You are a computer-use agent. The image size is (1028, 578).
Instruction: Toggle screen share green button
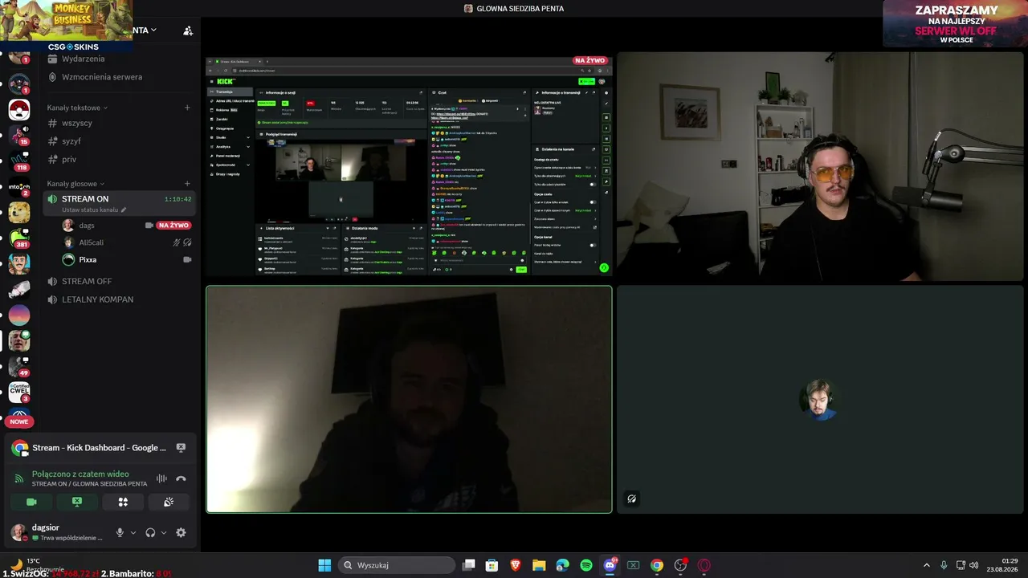[x=77, y=502]
